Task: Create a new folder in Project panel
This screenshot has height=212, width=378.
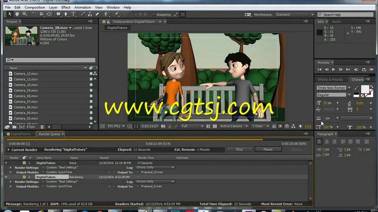Action: (x=15, y=127)
